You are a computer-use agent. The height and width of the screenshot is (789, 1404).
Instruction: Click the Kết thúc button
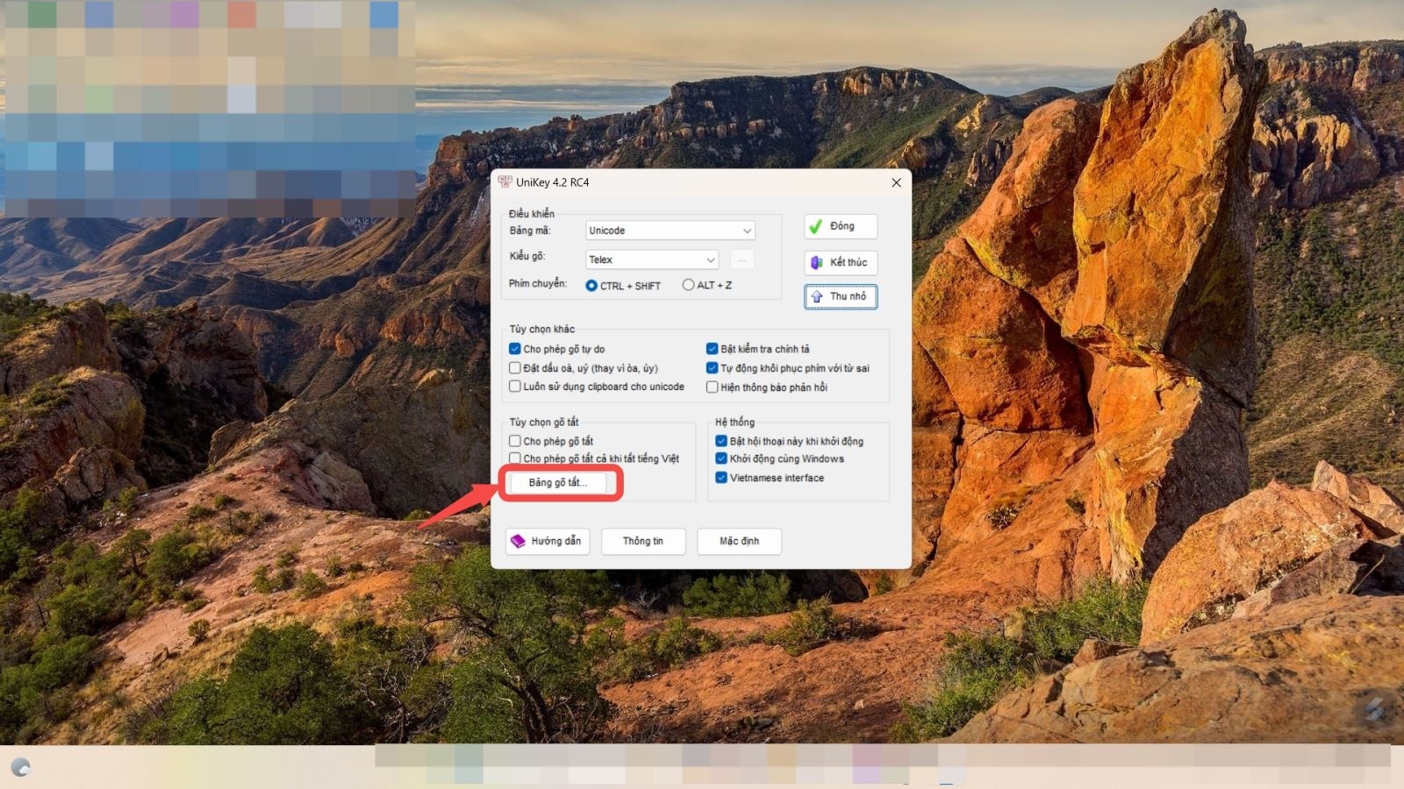pyautogui.click(x=841, y=262)
